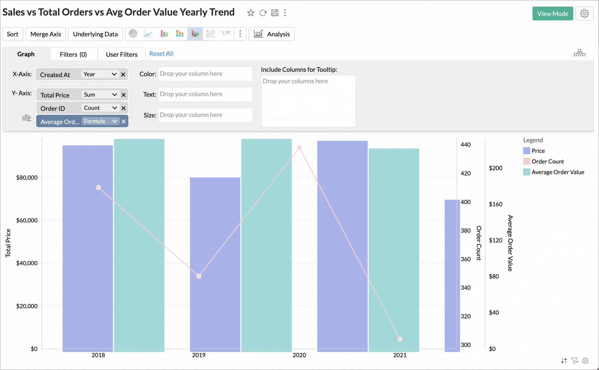Click the Reset All link
Screen dimensions: 599x370
tap(161, 54)
